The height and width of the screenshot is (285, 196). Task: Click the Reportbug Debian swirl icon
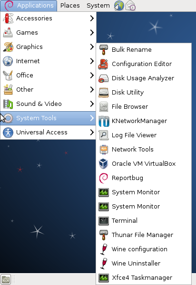point(104,178)
